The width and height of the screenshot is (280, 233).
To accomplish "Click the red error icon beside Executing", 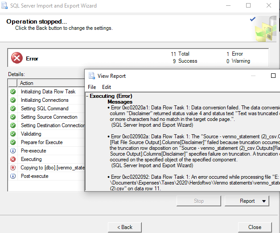I will click(x=13, y=159).
